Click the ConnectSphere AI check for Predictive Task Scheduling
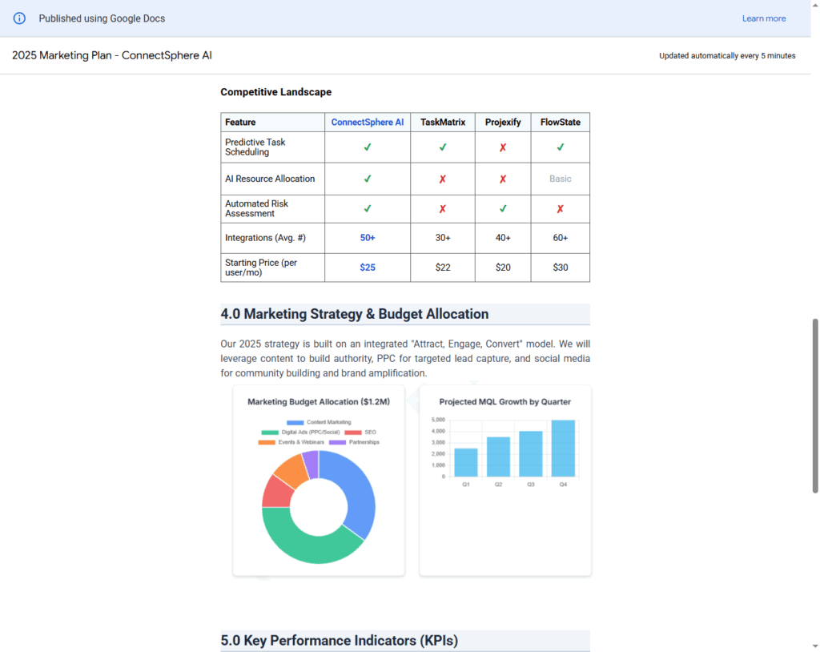The width and height of the screenshot is (820, 652). pyautogui.click(x=368, y=147)
